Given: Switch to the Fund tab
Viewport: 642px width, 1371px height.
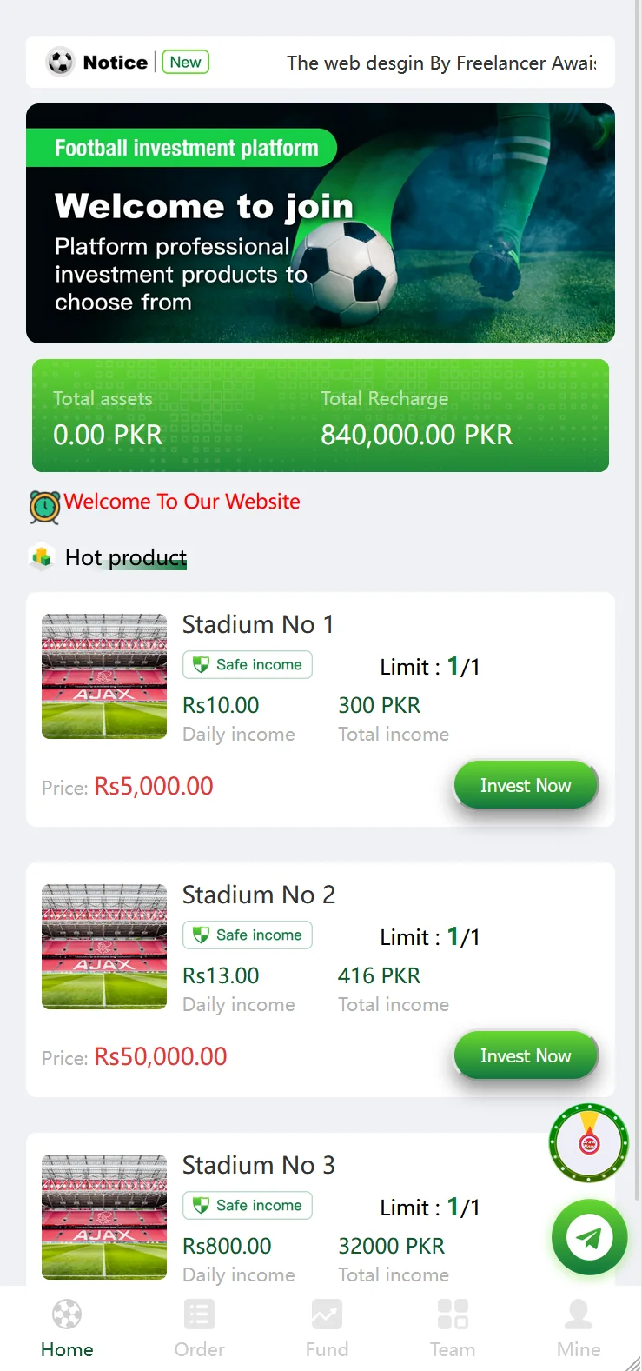Looking at the screenshot, I should pyautogui.click(x=327, y=1328).
